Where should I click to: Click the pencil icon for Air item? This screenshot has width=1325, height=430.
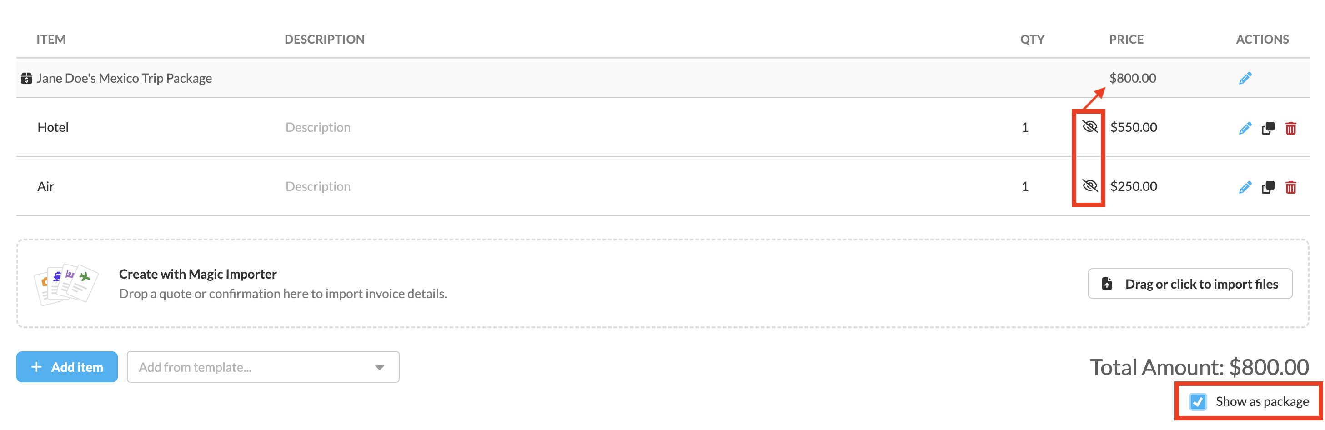pos(1245,187)
